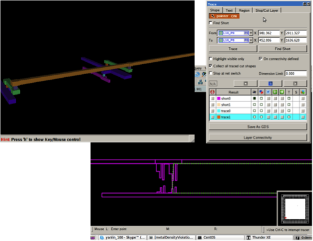Toggle Highlight visible only checkbox

click(x=211, y=59)
